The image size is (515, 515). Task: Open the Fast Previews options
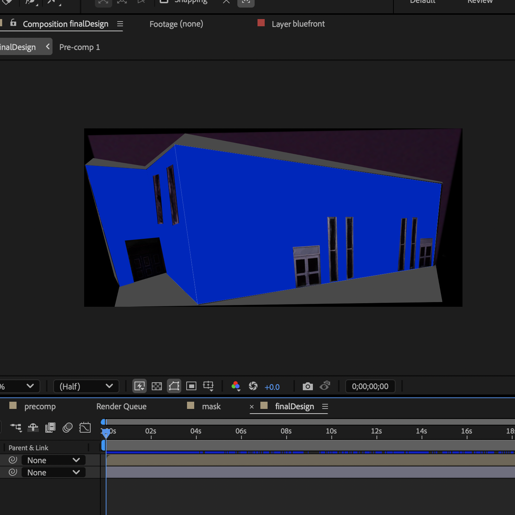pos(139,386)
